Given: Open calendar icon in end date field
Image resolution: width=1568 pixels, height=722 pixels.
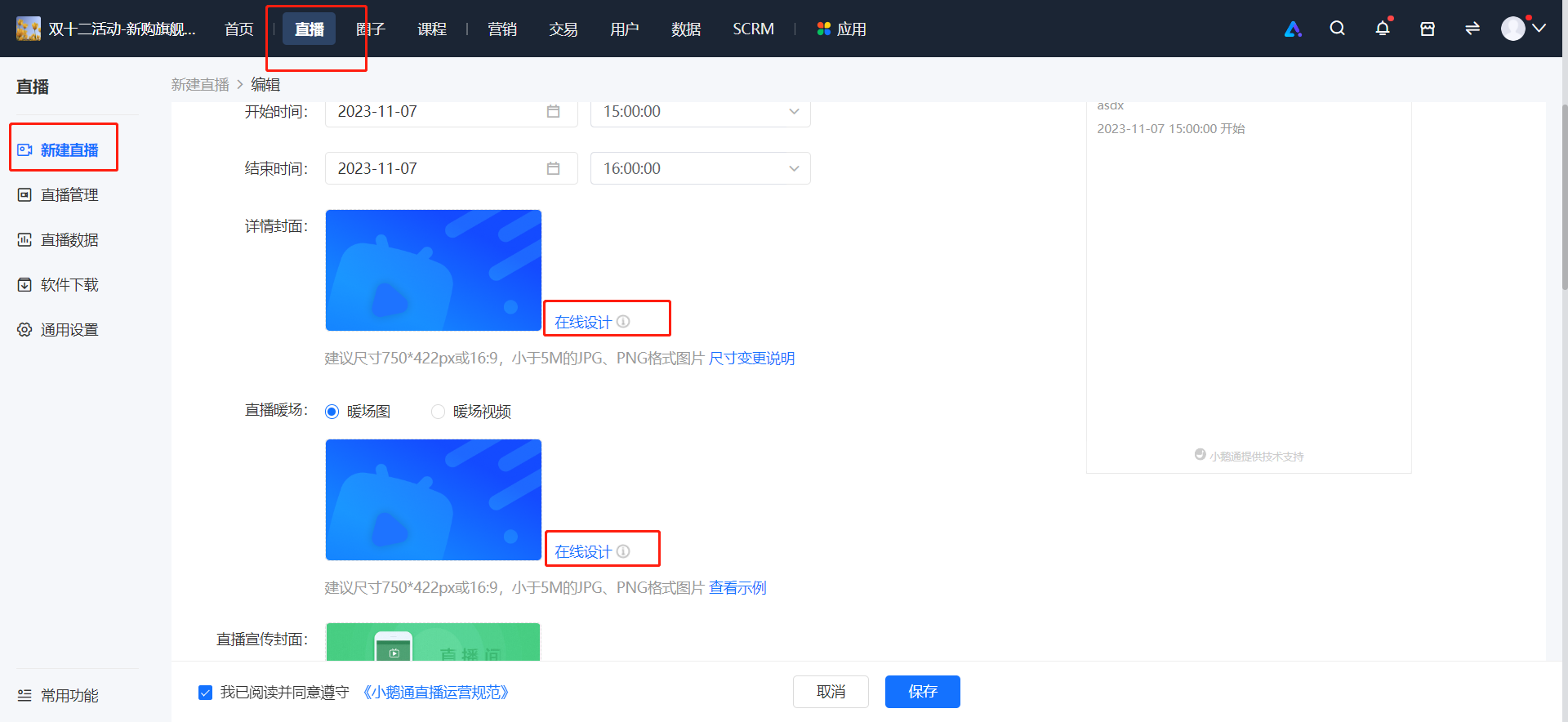Looking at the screenshot, I should (553, 168).
